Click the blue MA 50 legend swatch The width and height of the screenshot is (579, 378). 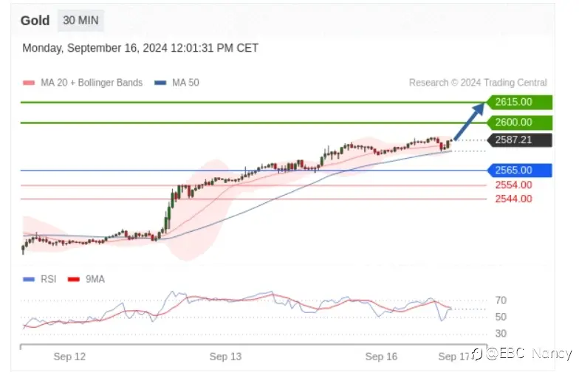point(160,83)
